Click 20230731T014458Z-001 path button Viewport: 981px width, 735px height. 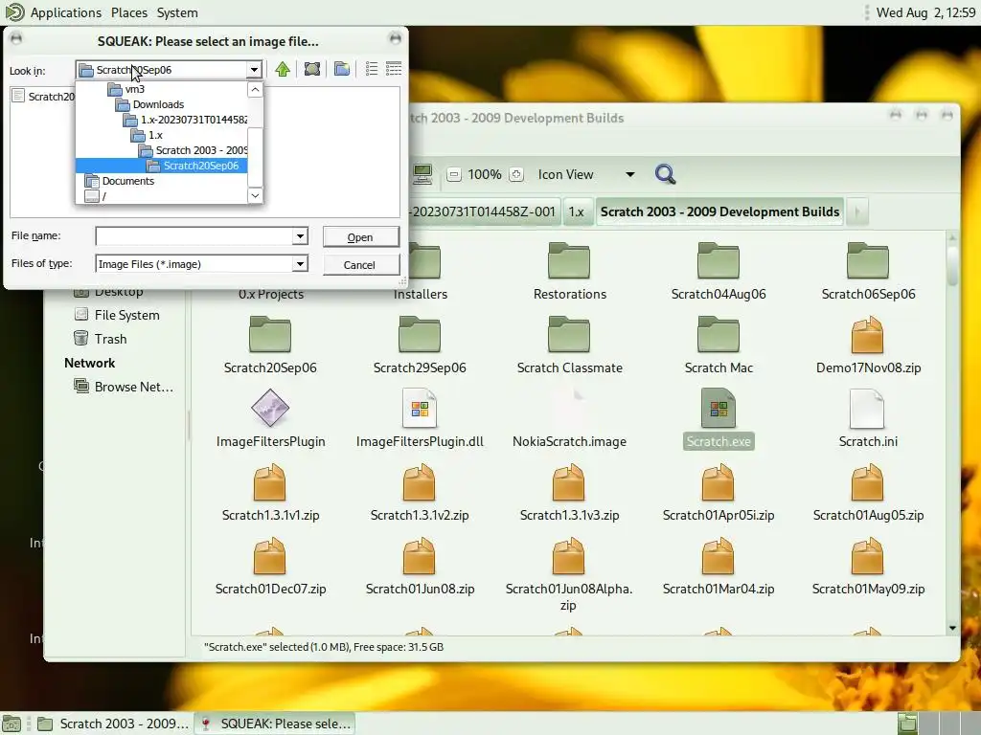click(x=483, y=212)
